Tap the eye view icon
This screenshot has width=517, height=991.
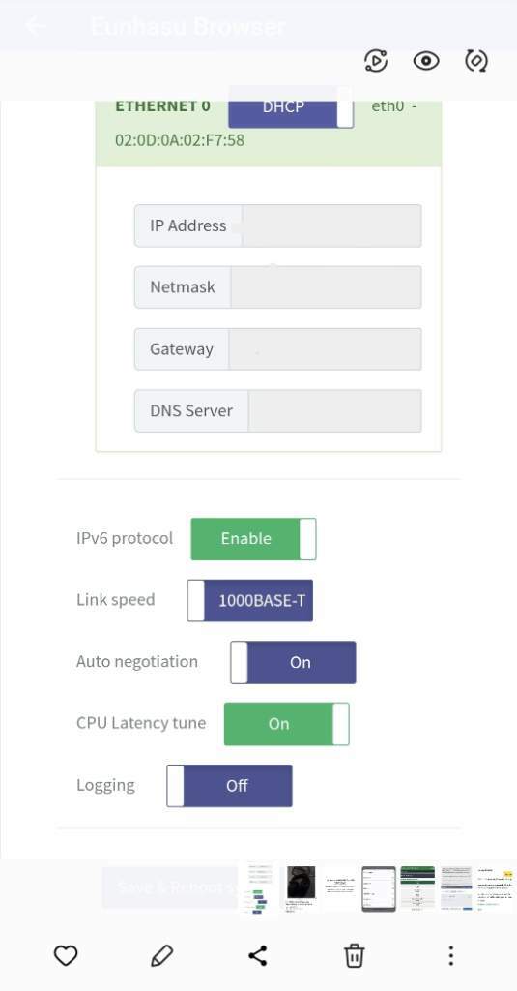(426, 61)
